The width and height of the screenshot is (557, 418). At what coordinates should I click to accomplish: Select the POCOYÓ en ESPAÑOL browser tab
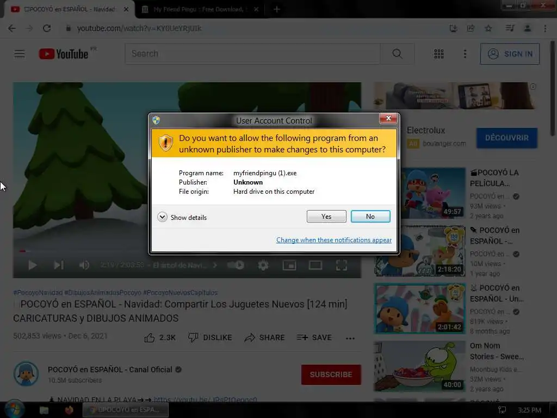click(69, 9)
